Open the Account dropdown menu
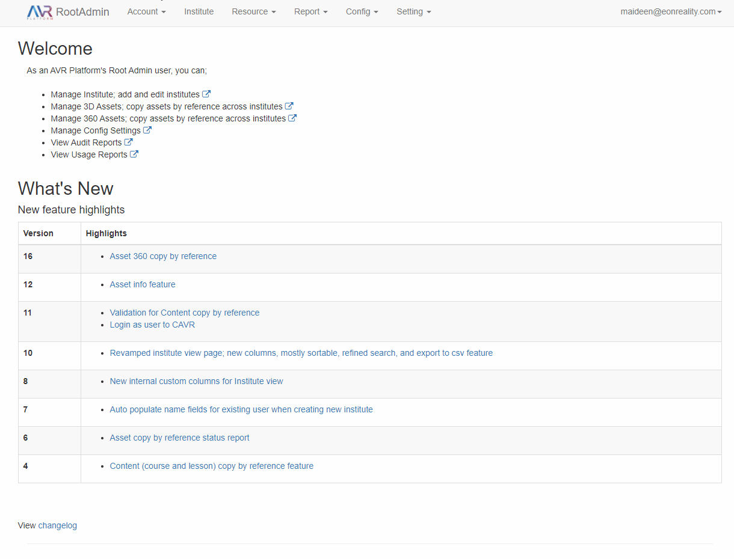734x559 pixels. click(x=146, y=11)
